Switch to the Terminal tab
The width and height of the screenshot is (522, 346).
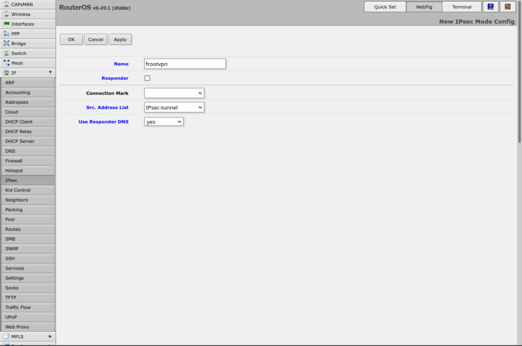tap(461, 7)
